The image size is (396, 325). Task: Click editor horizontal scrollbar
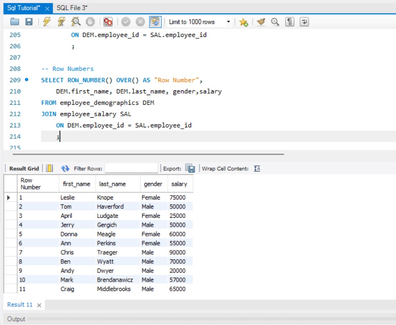[148, 154]
